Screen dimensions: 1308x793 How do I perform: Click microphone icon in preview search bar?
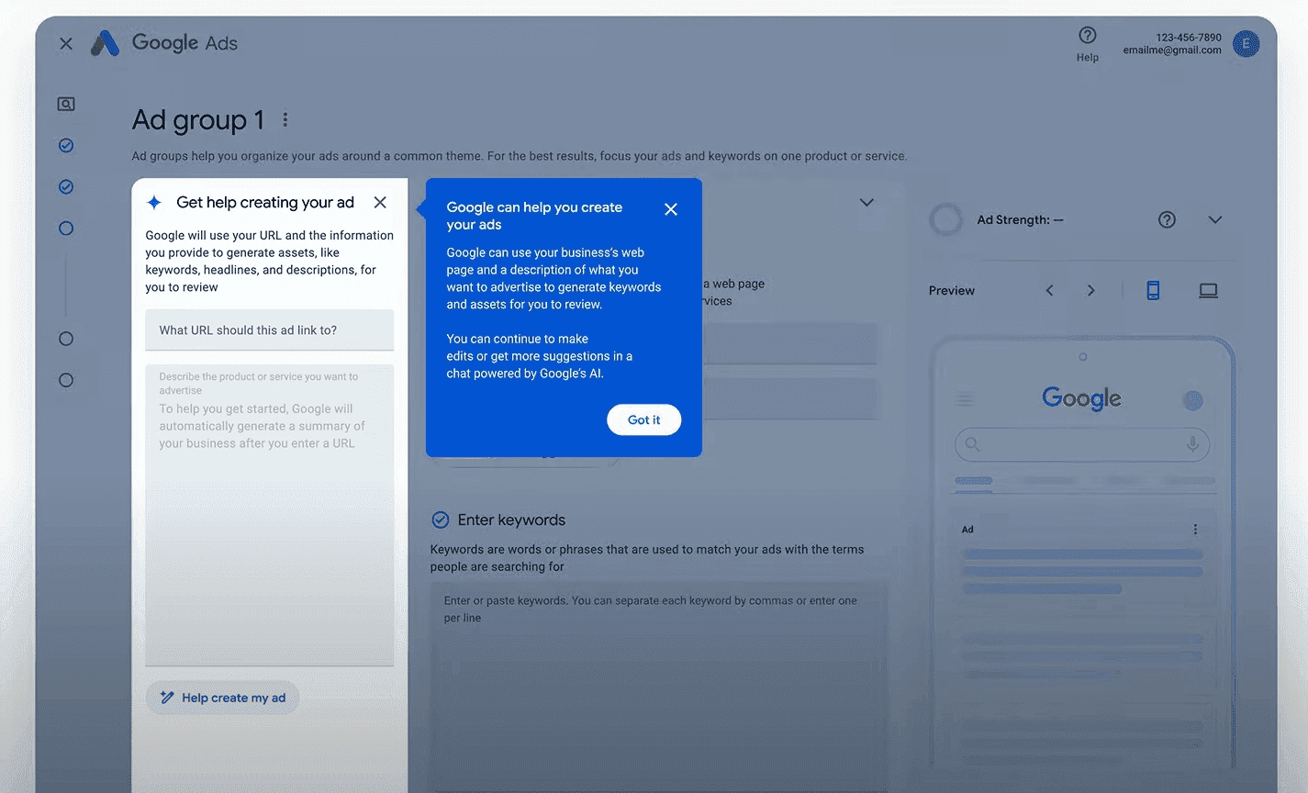1192,444
